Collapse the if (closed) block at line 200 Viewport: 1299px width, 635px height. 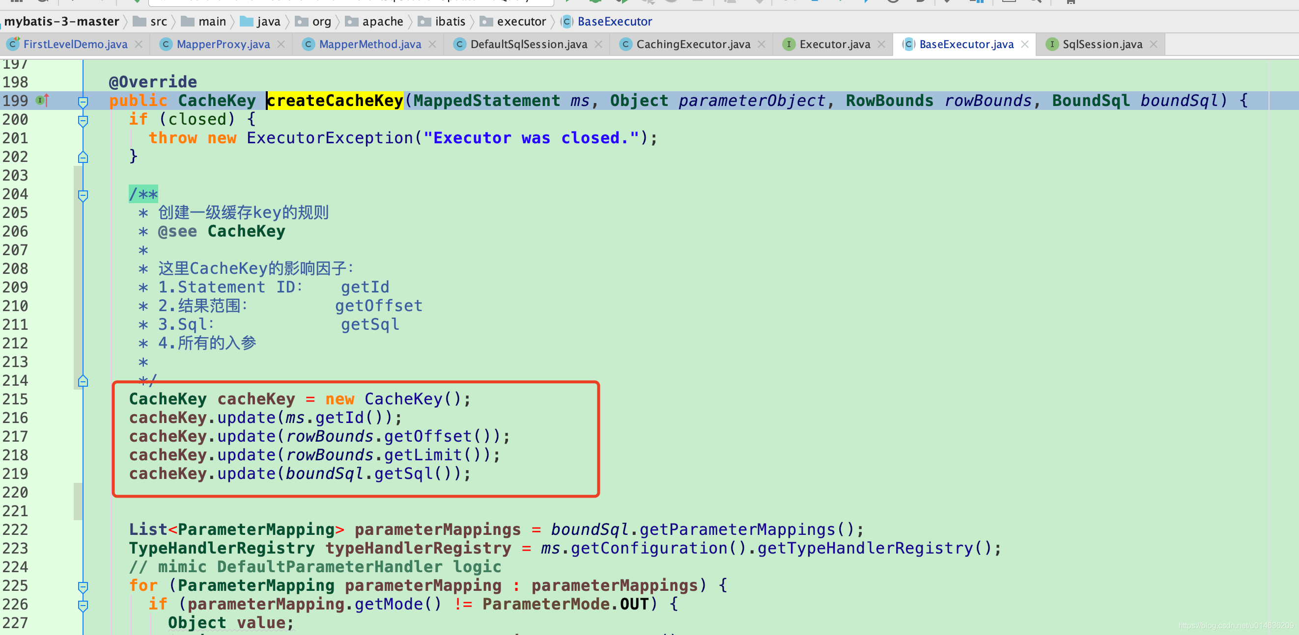(83, 120)
